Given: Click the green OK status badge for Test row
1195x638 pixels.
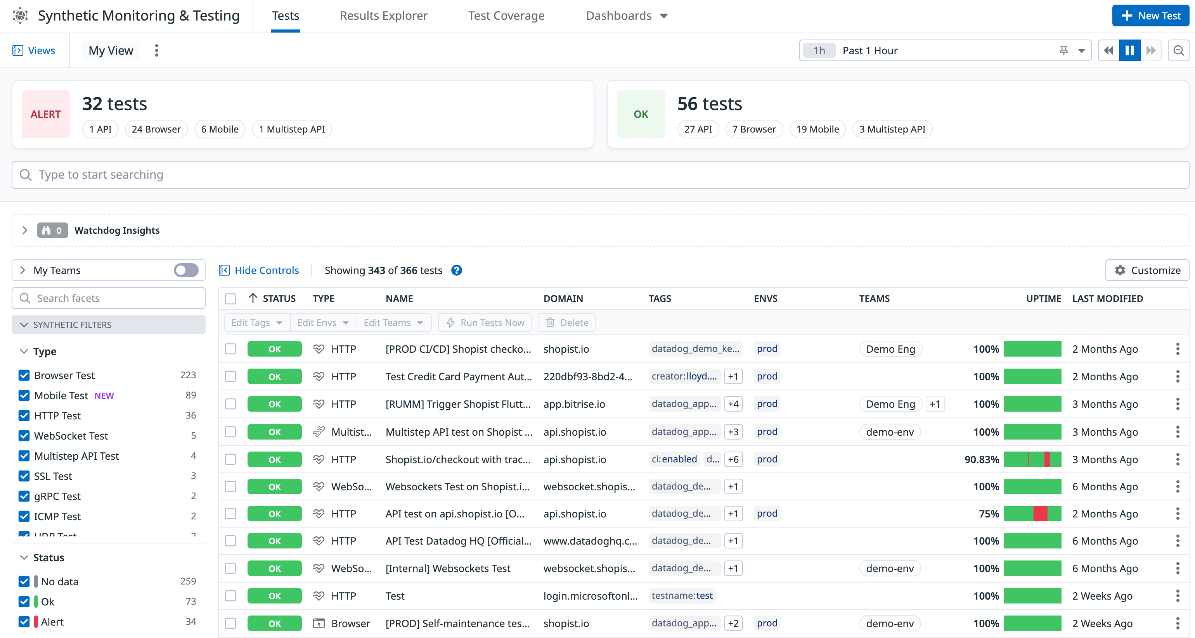Looking at the screenshot, I should 274,595.
